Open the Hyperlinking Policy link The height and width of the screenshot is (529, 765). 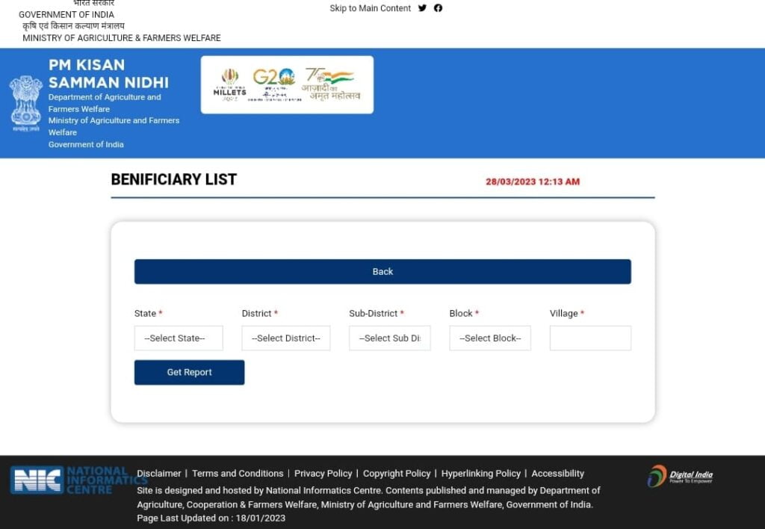coord(481,474)
